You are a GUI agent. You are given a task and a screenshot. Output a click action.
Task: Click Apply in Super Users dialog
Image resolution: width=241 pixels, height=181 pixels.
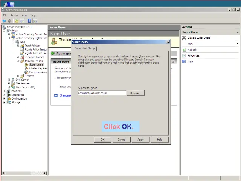click(140, 140)
